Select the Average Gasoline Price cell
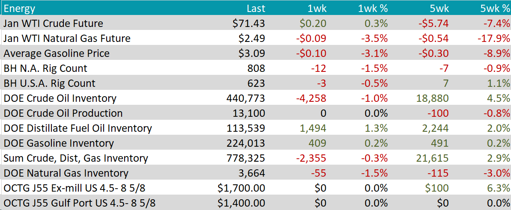This screenshot has height=210, width=511. coord(56,53)
